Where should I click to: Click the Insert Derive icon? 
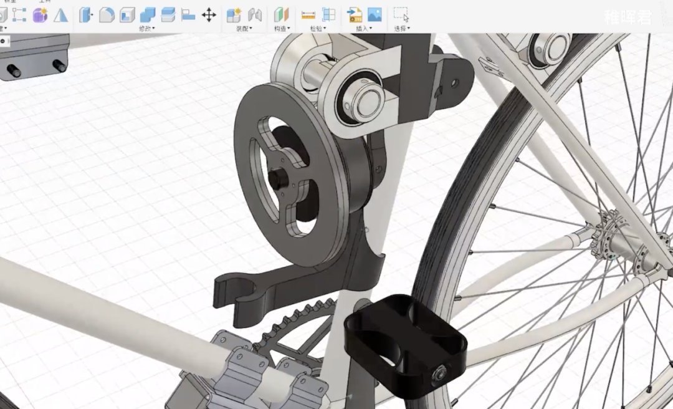tap(355, 15)
